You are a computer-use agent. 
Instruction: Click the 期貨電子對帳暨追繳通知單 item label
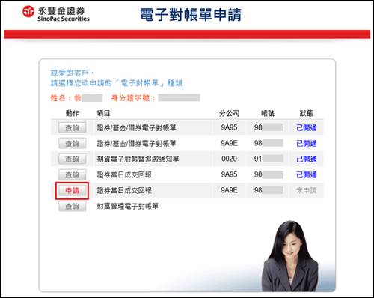coord(138,159)
